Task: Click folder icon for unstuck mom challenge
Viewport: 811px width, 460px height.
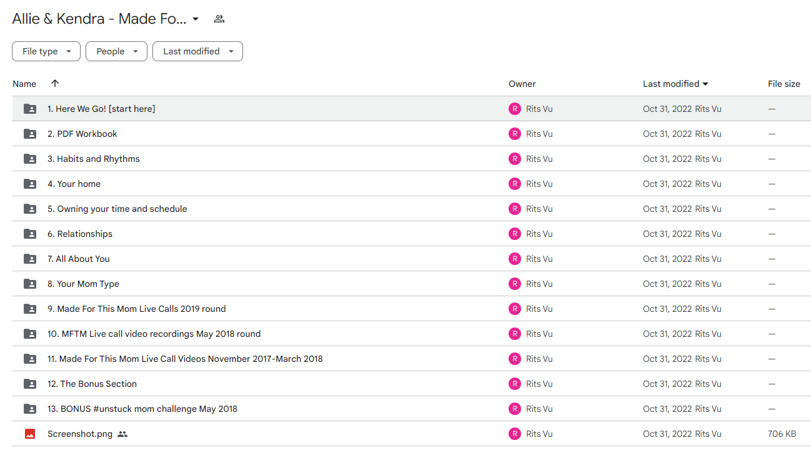Action: (x=30, y=409)
